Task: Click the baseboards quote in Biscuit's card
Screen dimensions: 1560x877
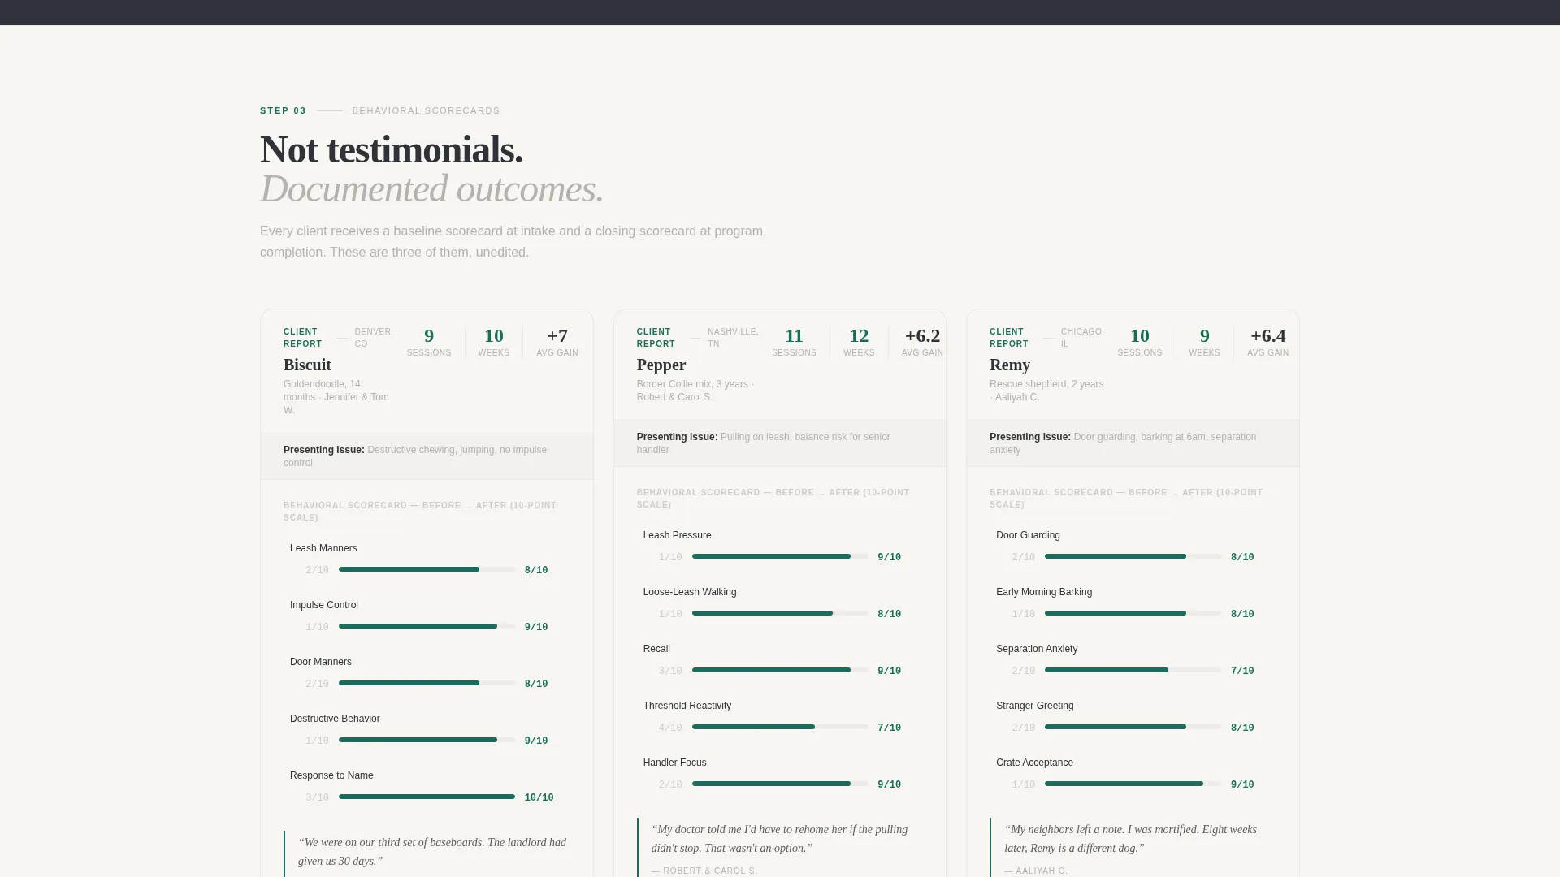Action: pos(432,852)
